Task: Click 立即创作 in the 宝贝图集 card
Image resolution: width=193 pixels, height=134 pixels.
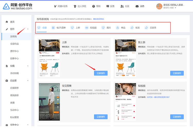Action: 101,117
